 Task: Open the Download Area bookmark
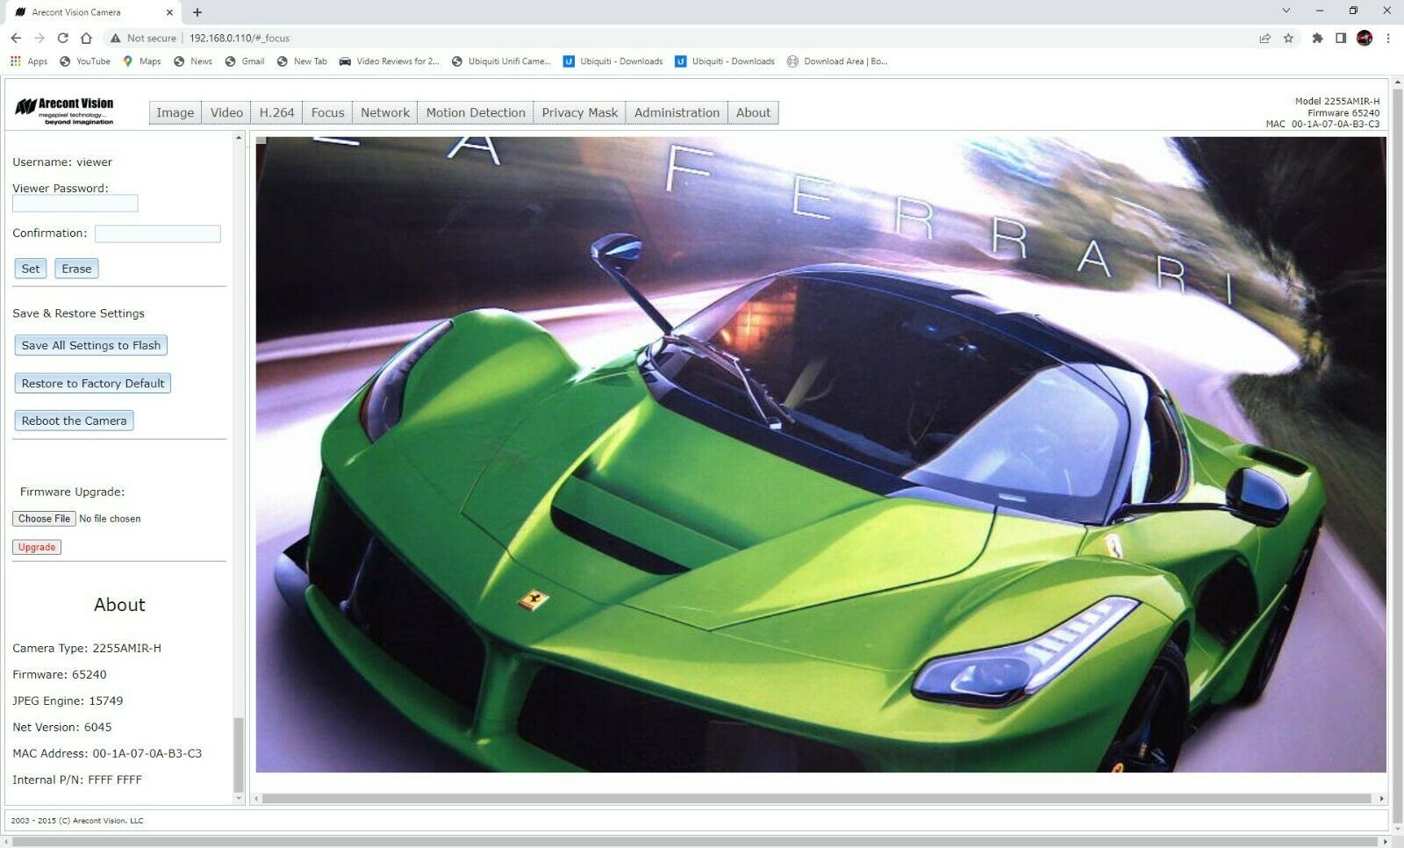837,61
